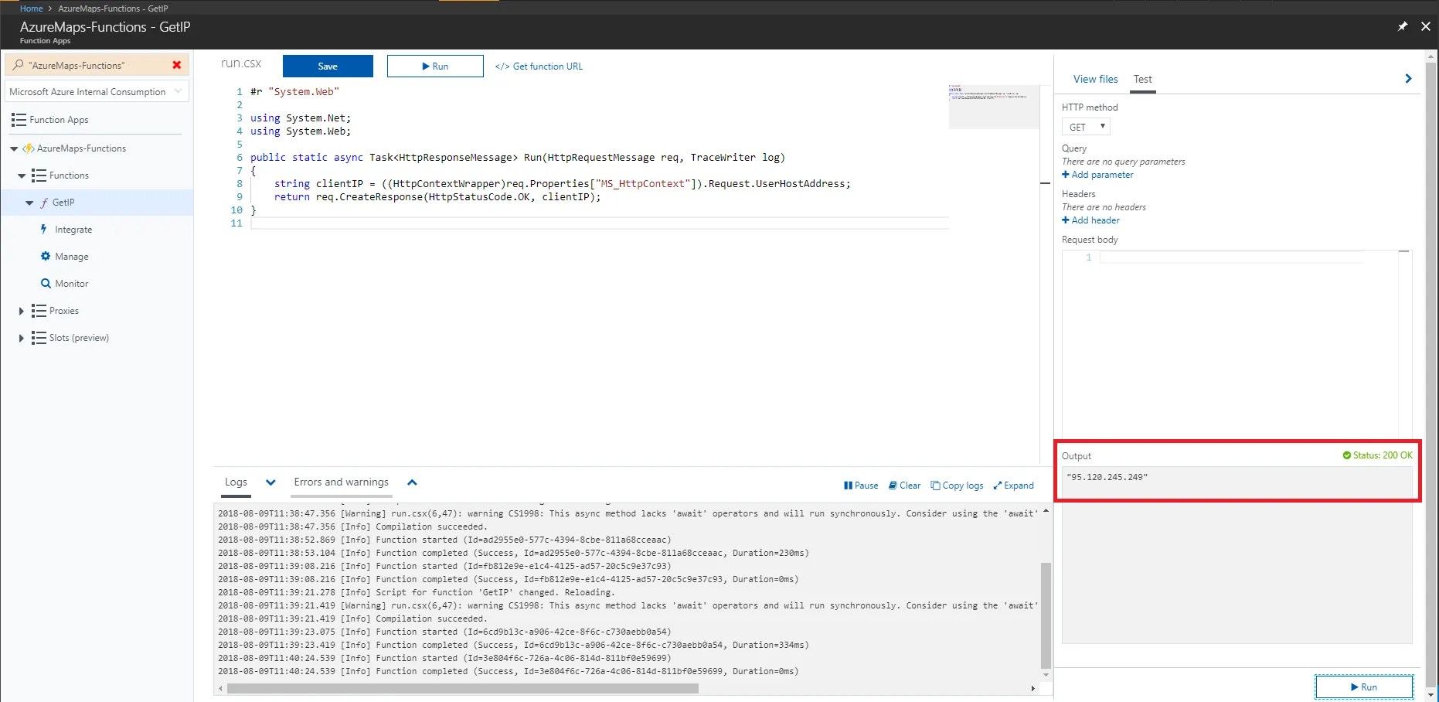Copy logs to clipboard
The height and width of the screenshot is (702, 1439).
tap(957, 486)
